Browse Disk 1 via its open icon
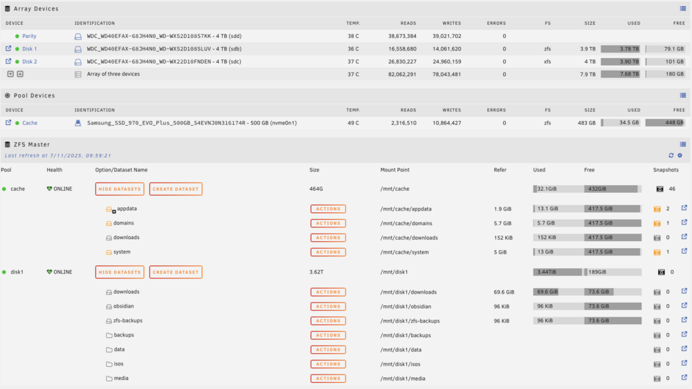The image size is (692, 389). point(8,48)
